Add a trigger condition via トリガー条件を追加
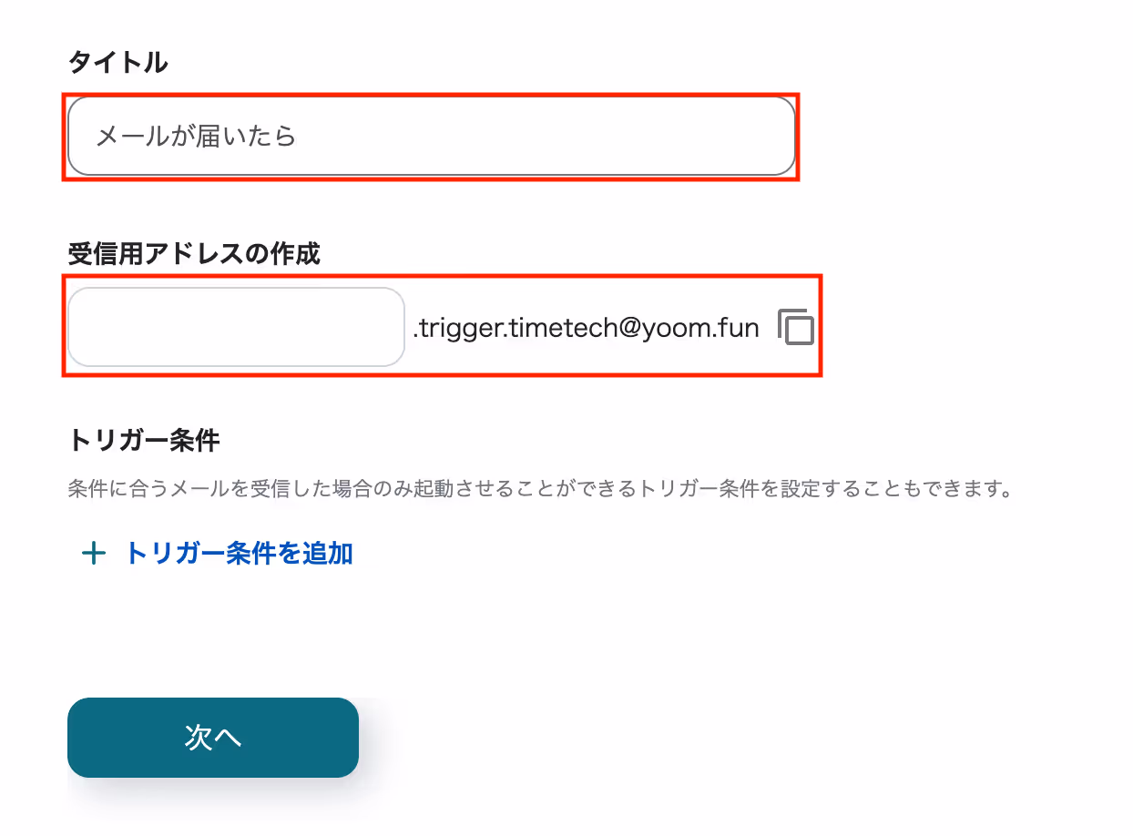1133x836 pixels. tap(217, 553)
